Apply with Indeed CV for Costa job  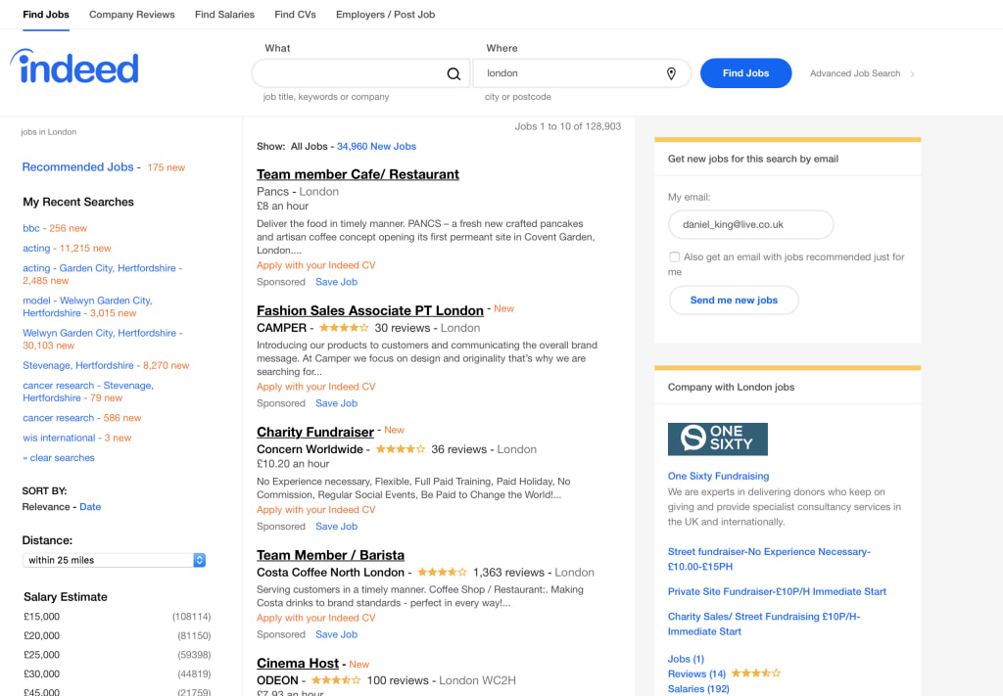point(316,618)
